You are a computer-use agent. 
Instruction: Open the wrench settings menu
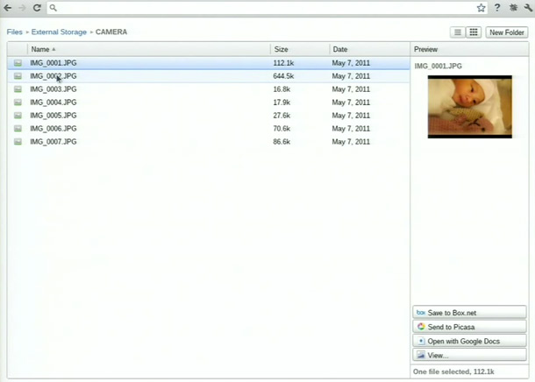(x=526, y=8)
